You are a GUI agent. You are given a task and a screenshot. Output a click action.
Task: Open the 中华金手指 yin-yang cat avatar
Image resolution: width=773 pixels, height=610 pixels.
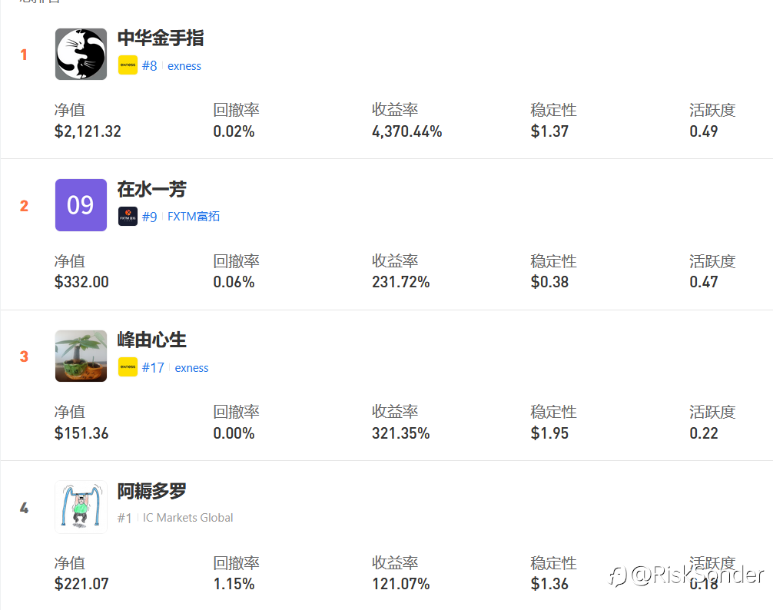[81, 55]
